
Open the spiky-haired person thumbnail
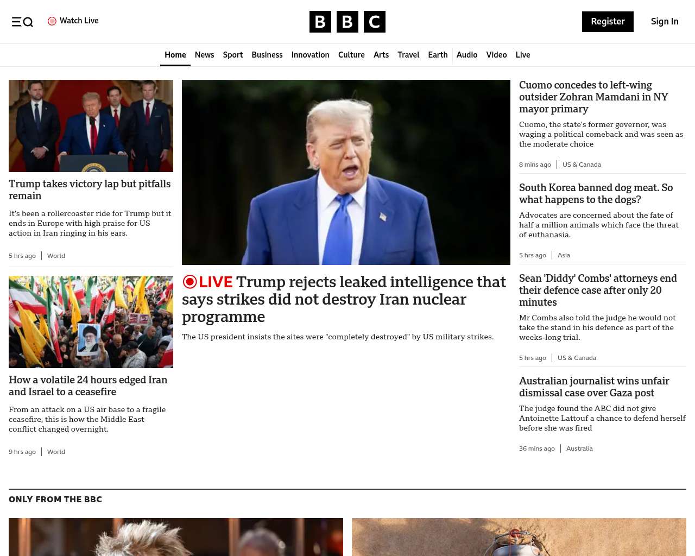176,537
